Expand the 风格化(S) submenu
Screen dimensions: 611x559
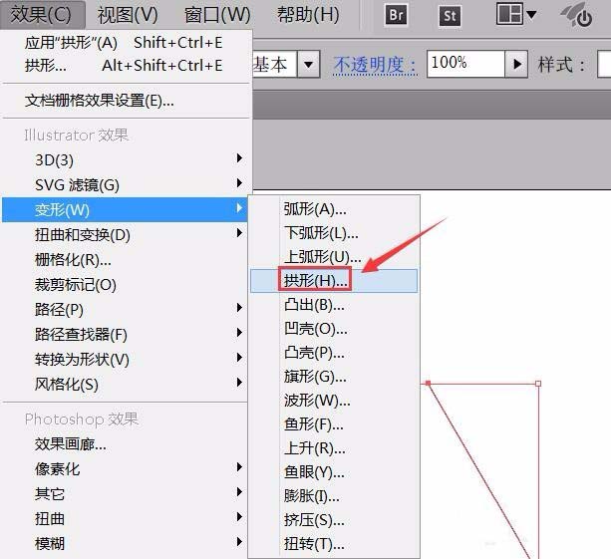click(126, 384)
